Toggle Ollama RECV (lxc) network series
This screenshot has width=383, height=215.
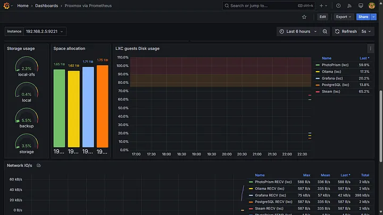pyautogui.click(x=269, y=188)
